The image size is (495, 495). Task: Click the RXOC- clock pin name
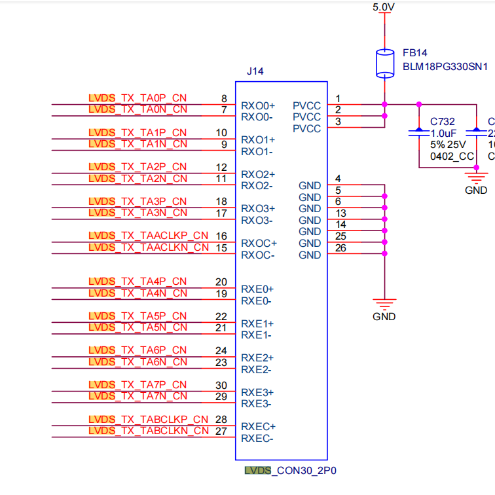point(257,255)
